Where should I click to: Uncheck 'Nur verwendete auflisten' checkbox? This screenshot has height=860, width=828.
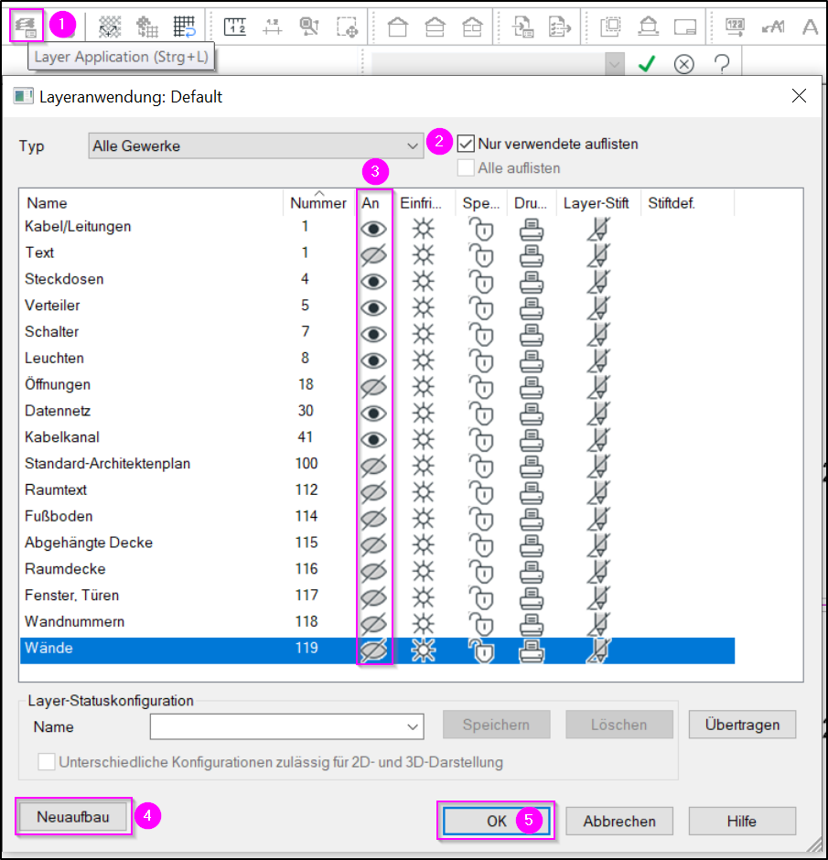(x=466, y=144)
